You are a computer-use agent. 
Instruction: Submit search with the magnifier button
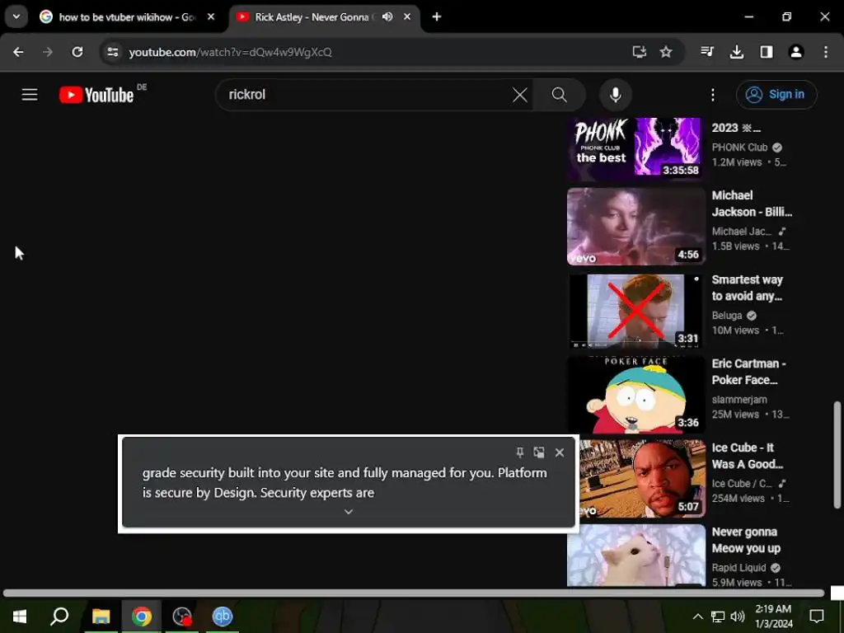(560, 95)
